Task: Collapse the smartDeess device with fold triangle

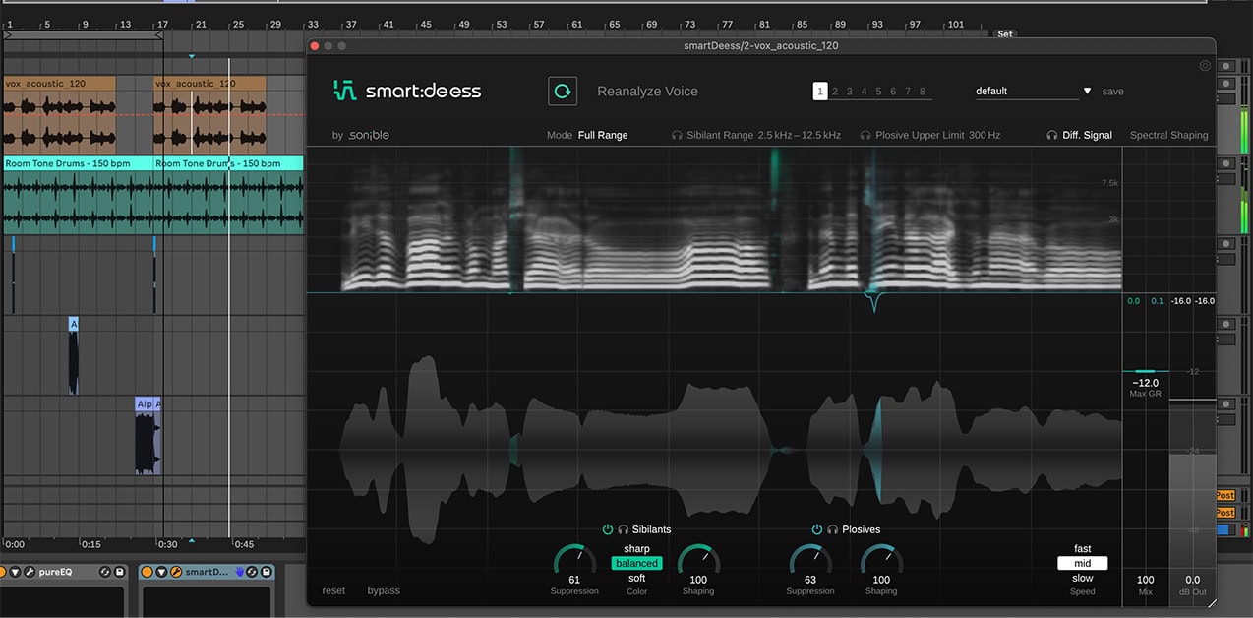Action: pyautogui.click(x=160, y=572)
